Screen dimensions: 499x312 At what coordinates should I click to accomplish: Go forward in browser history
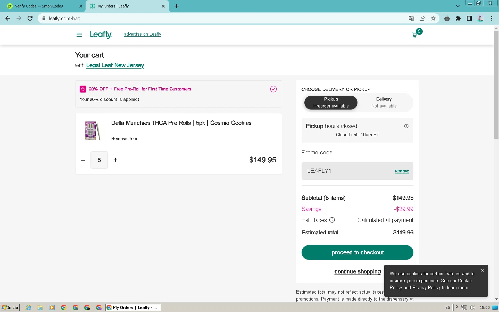pyautogui.click(x=19, y=18)
